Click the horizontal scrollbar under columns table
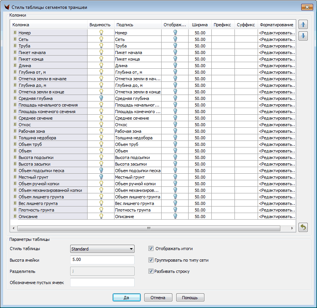 pos(149,228)
